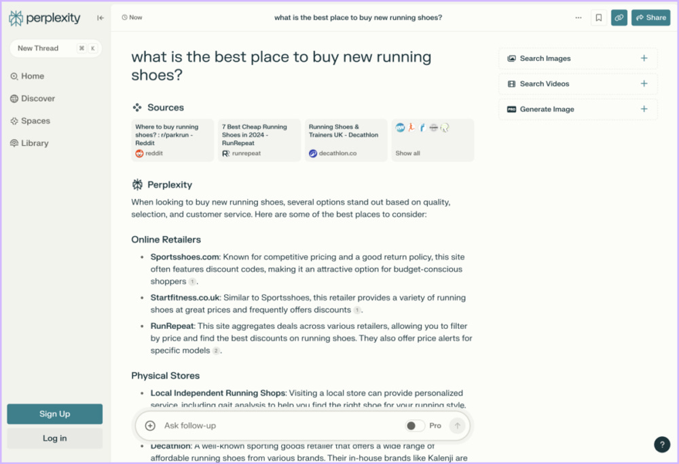The width and height of the screenshot is (679, 464).
Task: Click 'Startfitness.co.uk' bold text
Action: (x=185, y=298)
